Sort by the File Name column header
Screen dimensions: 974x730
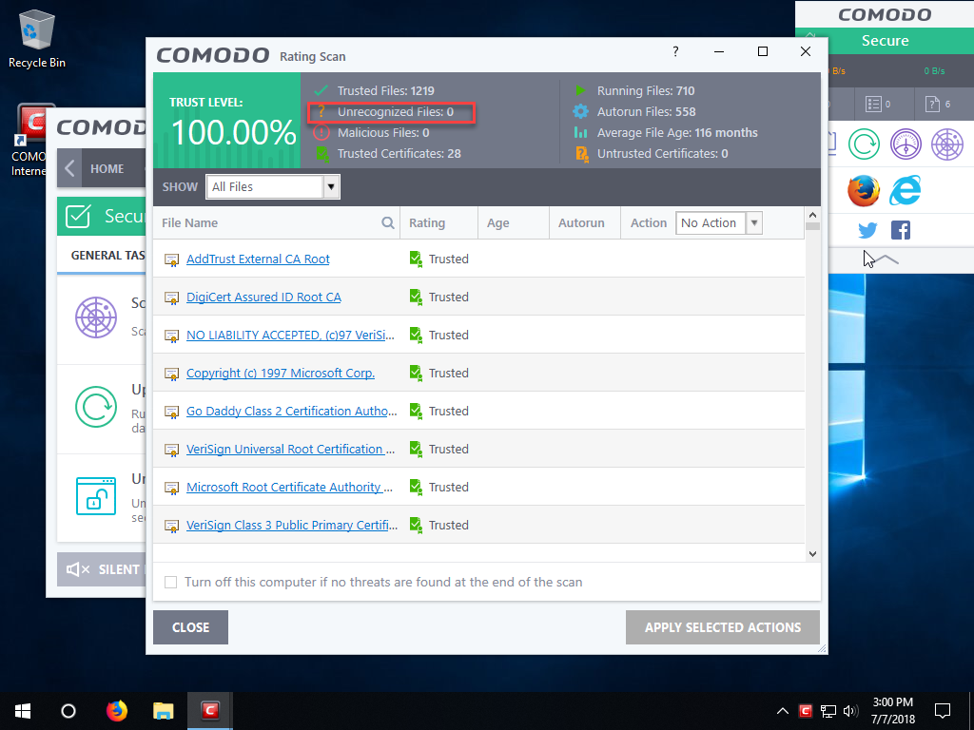[189, 222]
